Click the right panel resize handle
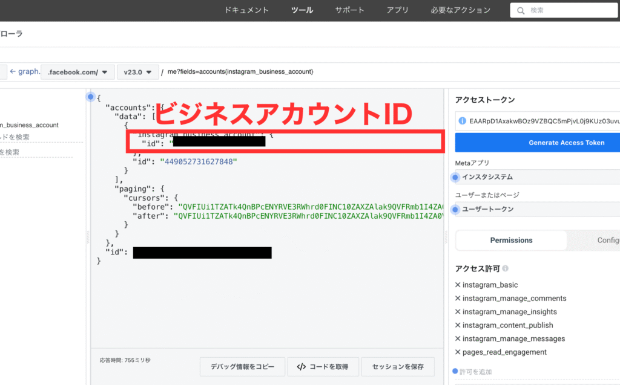 click(446, 237)
